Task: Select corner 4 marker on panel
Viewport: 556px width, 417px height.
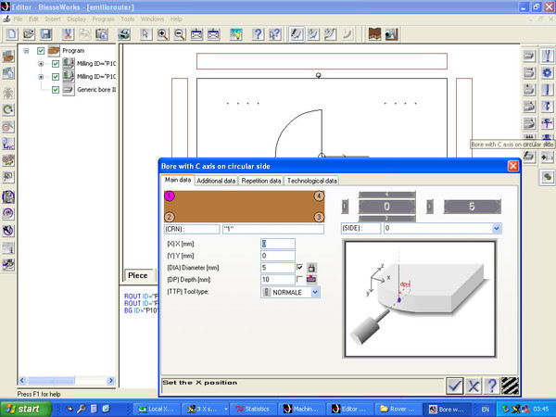Action: point(319,196)
